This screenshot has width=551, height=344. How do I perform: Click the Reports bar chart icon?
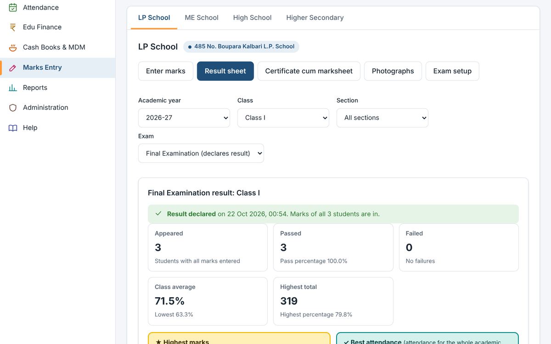click(13, 88)
